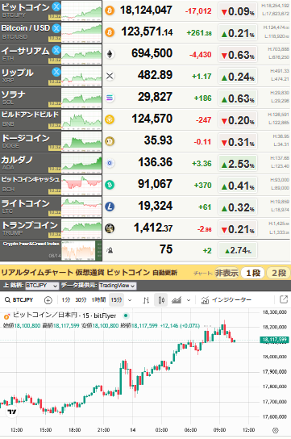The image size is (291, 439).
Task: Click the Bitcoin Cash logo icon
Action: tap(110, 185)
